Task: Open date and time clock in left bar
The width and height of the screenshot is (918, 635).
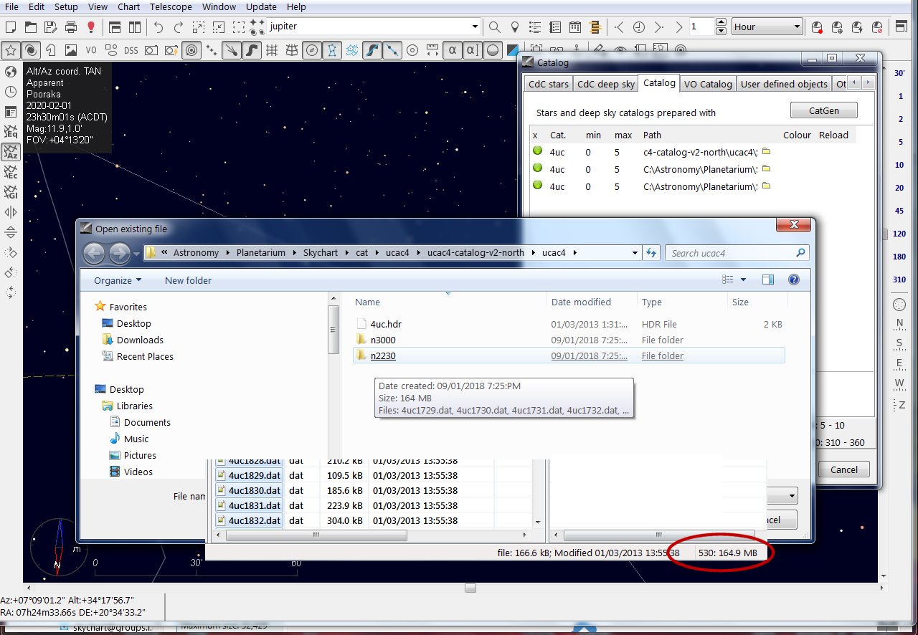Action: tap(11, 91)
